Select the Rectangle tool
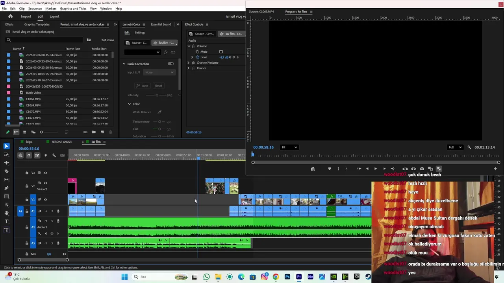Viewport: 504px width, 283px height. pos(6,197)
